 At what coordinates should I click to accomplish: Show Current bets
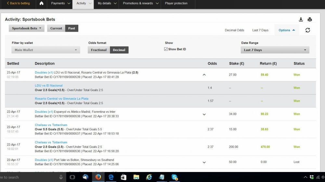pos(56,28)
